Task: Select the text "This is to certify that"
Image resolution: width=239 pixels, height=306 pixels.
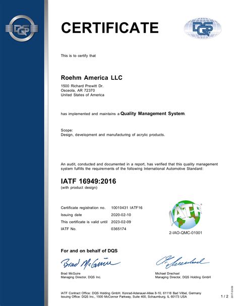Action: click(78, 56)
